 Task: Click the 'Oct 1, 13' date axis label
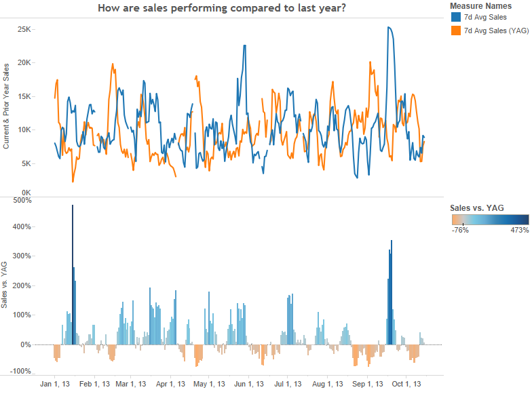407,384
